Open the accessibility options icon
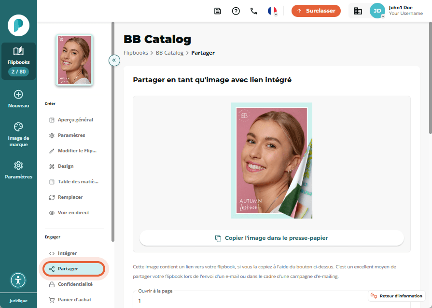This screenshot has height=308, width=432. [x=18, y=280]
